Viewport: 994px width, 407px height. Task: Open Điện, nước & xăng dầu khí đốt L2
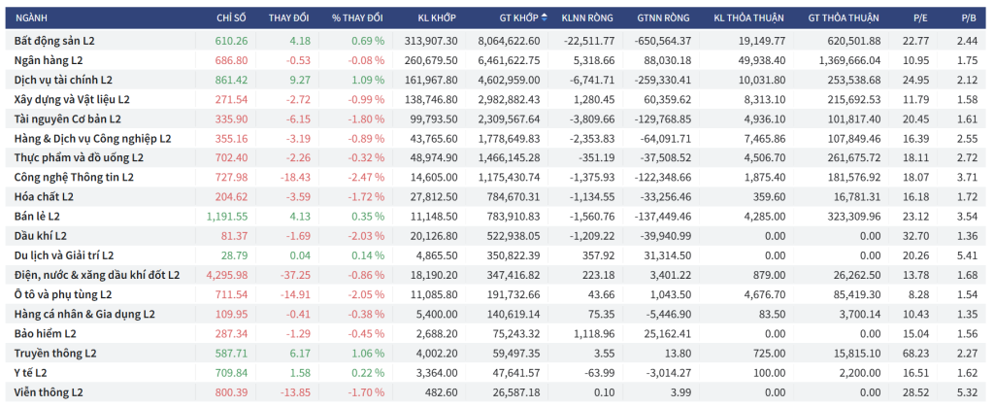(x=97, y=275)
